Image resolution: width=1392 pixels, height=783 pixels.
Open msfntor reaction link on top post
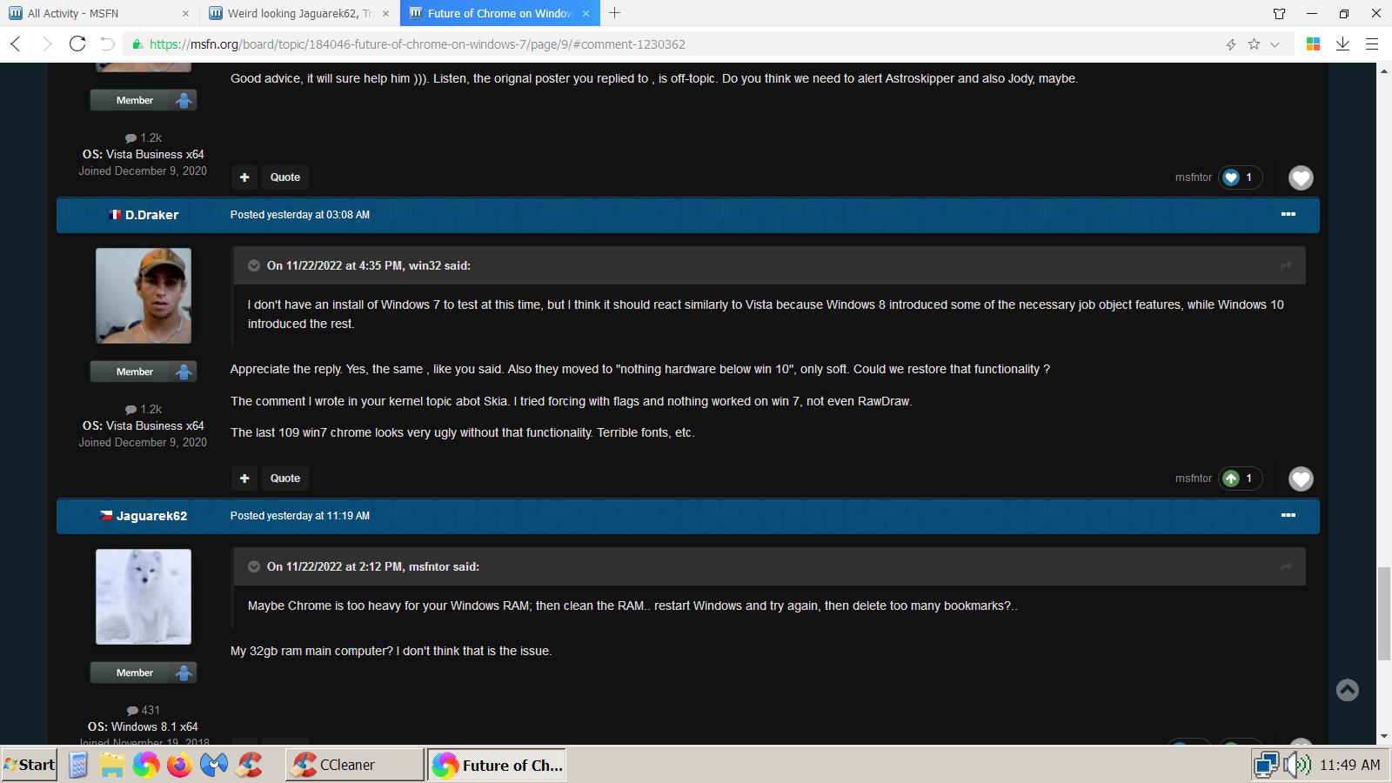pyautogui.click(x=1193, y=177)
